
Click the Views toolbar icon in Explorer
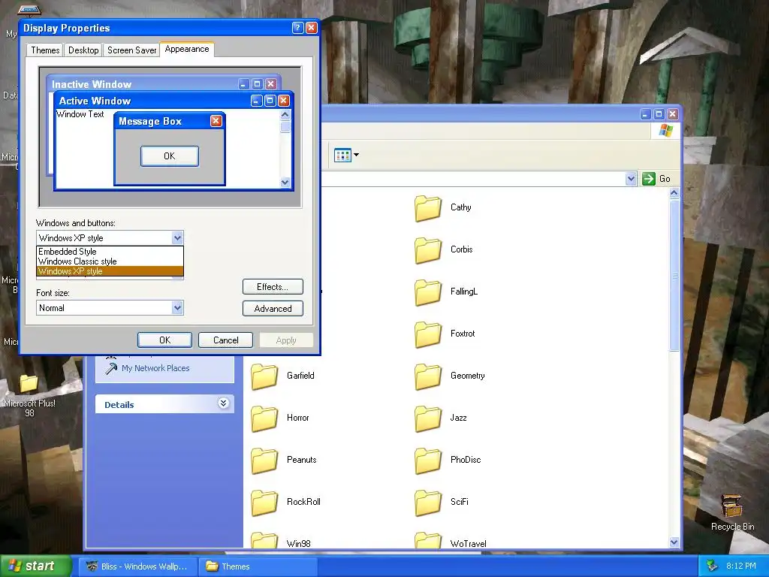342,155
